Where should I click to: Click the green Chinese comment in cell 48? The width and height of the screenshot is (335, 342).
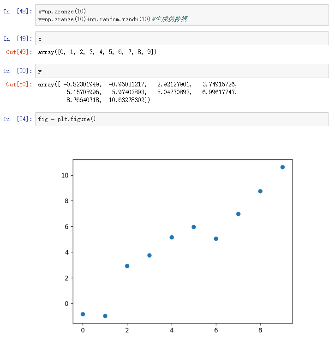(169, 19)
